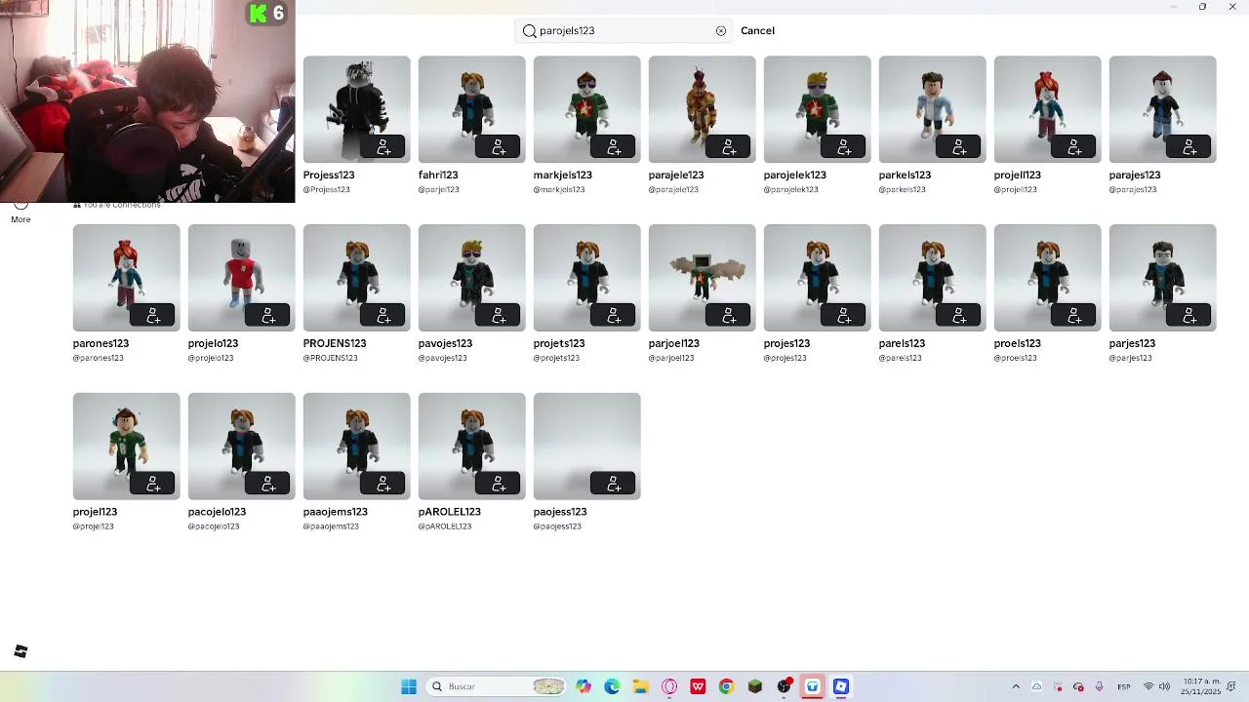Open Google Chrome from the taskbar

tap(726, 686)
